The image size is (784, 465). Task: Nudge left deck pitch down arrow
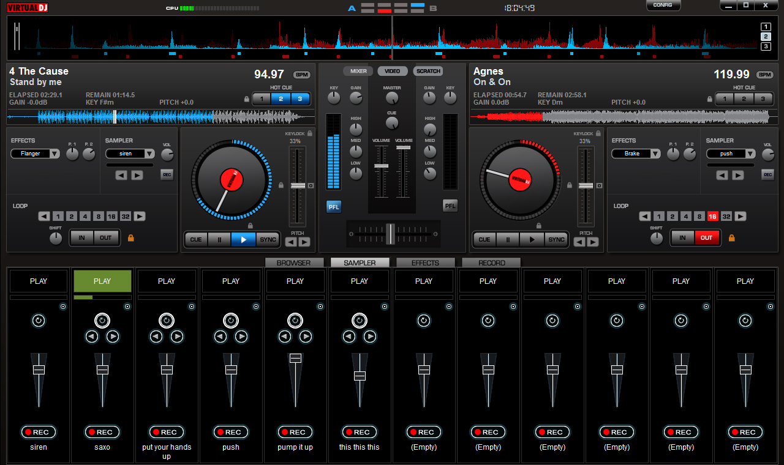[292, 242]
